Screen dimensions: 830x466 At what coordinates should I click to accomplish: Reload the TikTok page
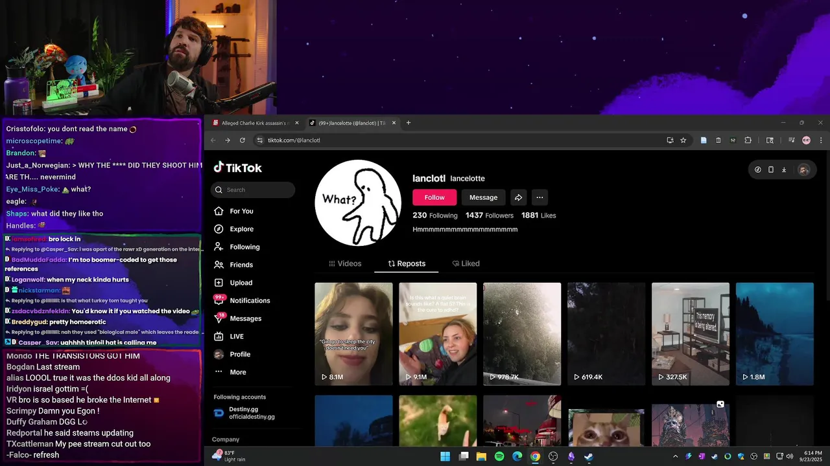coord(243,140)
